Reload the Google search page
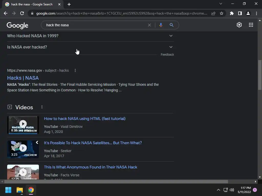Viewport: 262px width, 196px height. coord(22,13)
